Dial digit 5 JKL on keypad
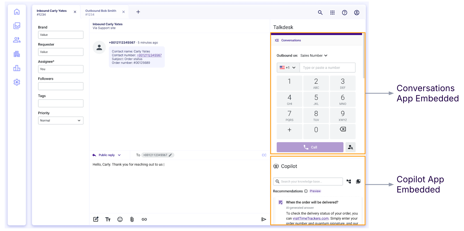464x231 pixels. [316, 99]
